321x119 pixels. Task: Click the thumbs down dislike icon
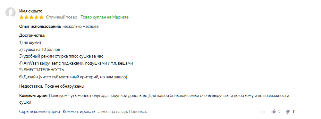[288, 112]
